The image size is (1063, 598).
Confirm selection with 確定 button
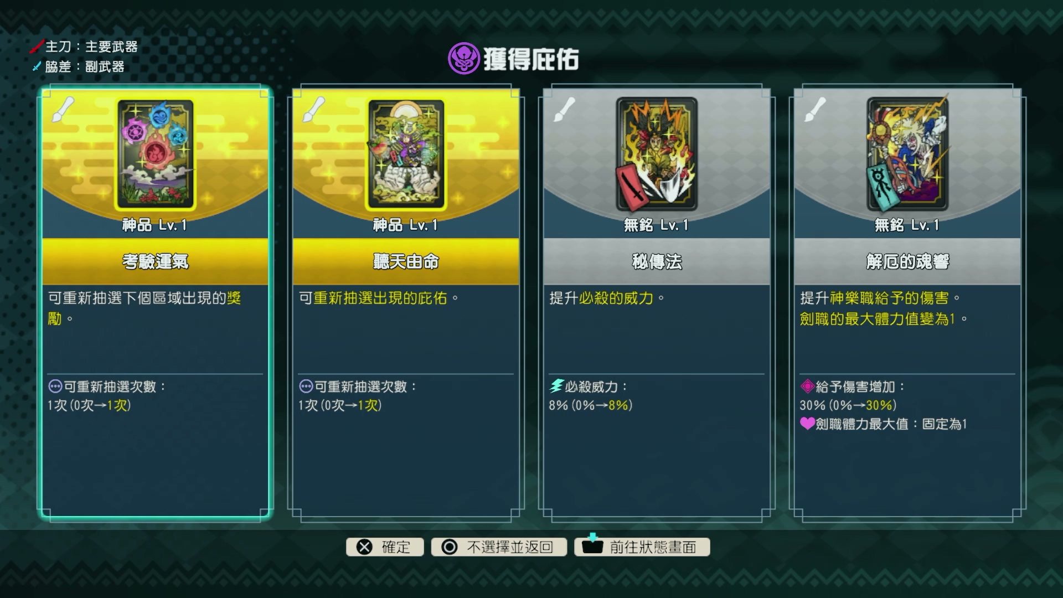(x=385, y=547)
